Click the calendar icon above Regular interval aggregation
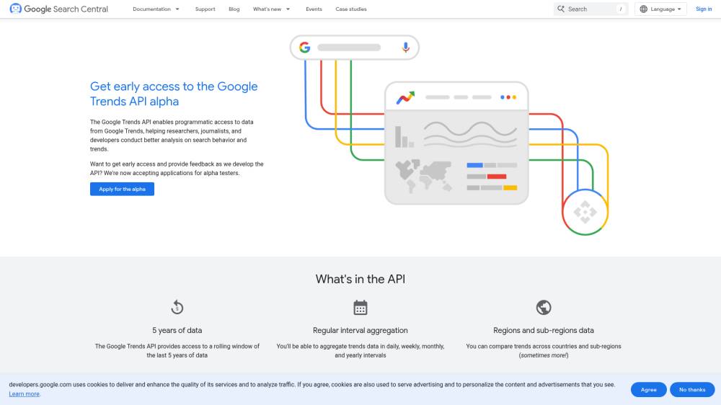This screenshot has height=405, width=721. (x=360, y=308)
